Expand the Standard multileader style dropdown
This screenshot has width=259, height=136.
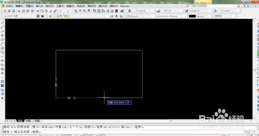tap(239, 11)
